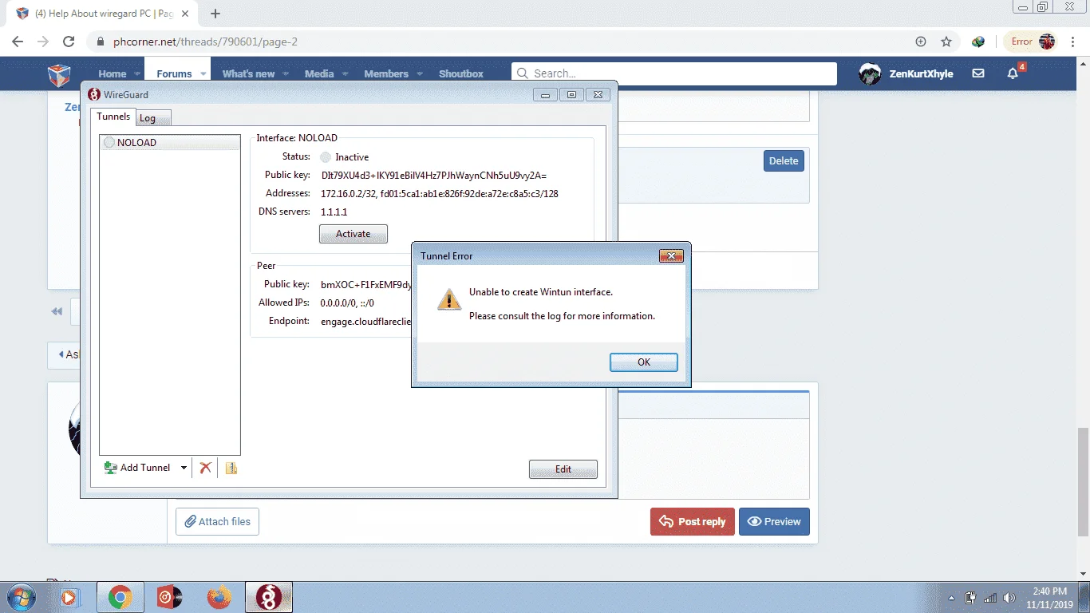Click the browser page vertical scrollbar
This screenshot has height=613, width=1090.
1083,481
